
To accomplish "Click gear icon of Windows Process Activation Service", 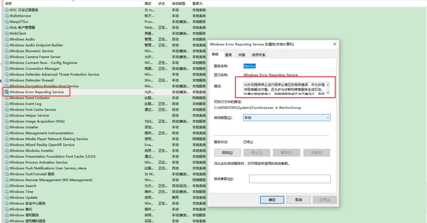I will click(7, 162).
